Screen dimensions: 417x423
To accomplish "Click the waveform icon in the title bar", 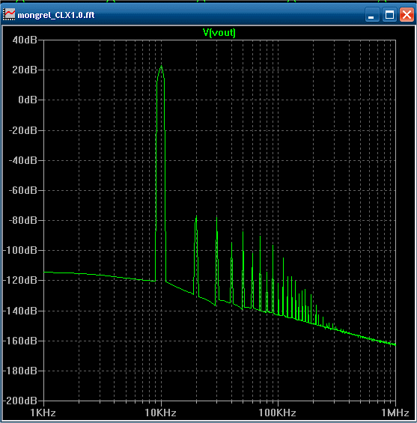I will click(x=9, y=14).
